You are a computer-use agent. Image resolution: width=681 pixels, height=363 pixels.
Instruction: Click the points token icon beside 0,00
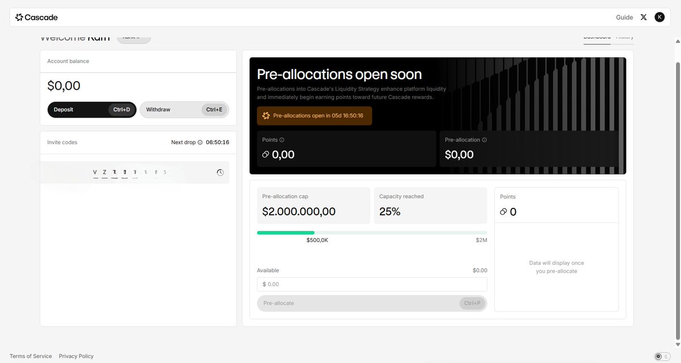pos(266,155)
